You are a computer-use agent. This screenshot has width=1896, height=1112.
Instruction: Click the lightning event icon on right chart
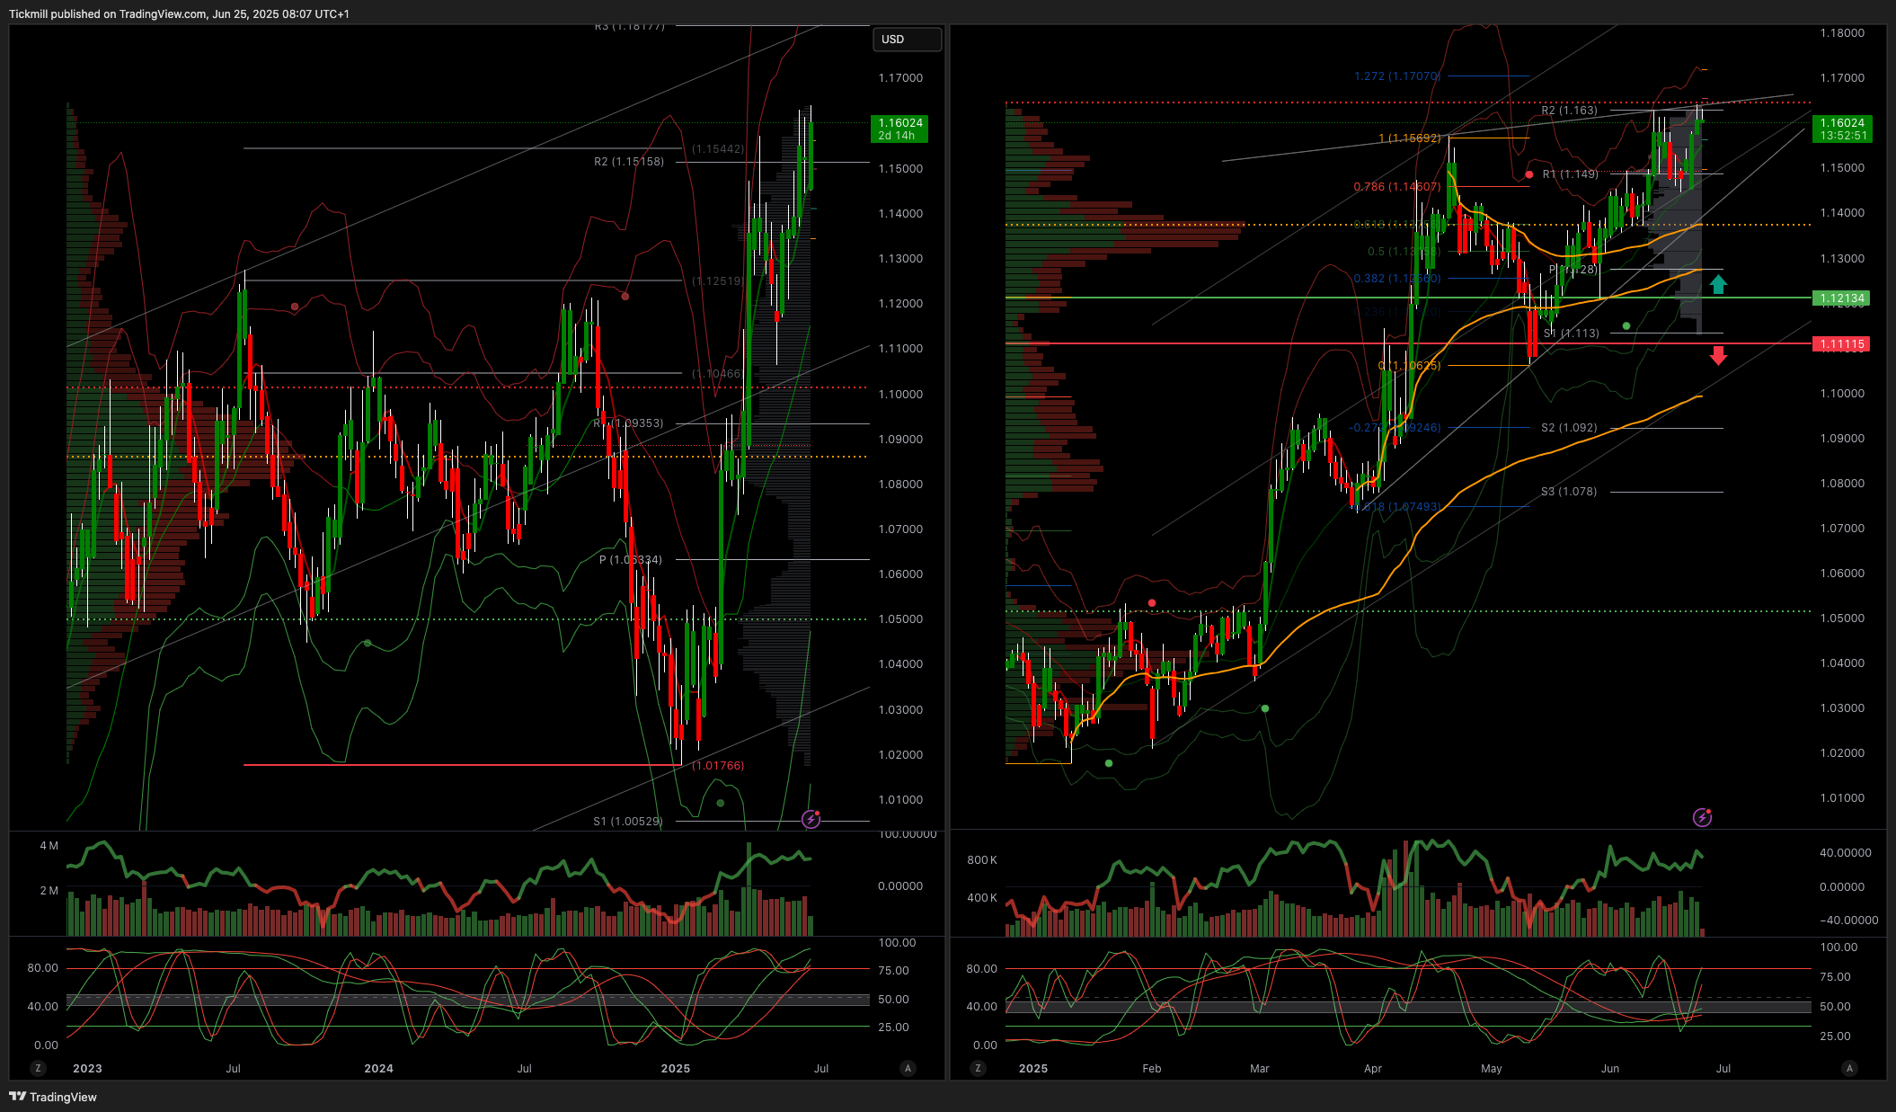click(1702, 817)
